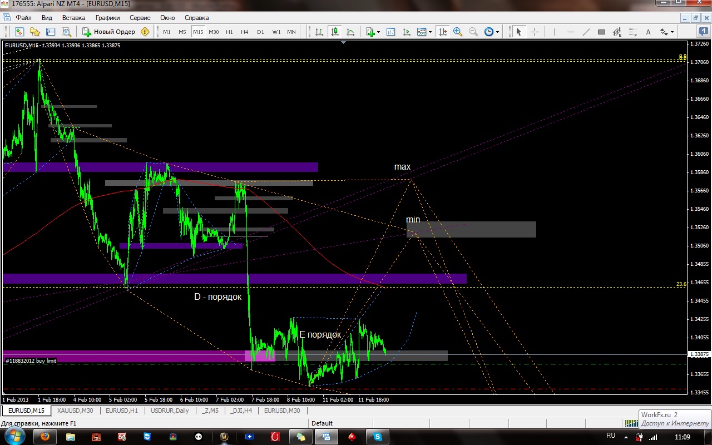The image size is (712, 445).
Task: Select the crosshair tool
Action: (535, 32)
